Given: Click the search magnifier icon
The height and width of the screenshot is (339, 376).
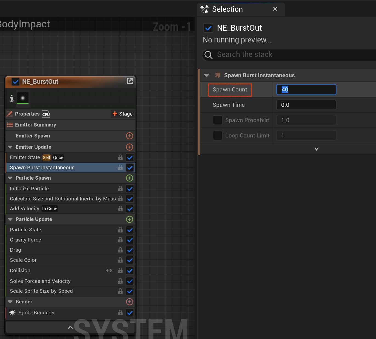Looking at the screenshot, I should pos(209,55).
